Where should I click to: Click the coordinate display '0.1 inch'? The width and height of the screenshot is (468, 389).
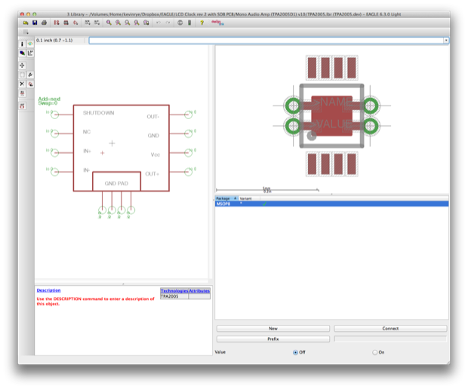coord(54,40)
